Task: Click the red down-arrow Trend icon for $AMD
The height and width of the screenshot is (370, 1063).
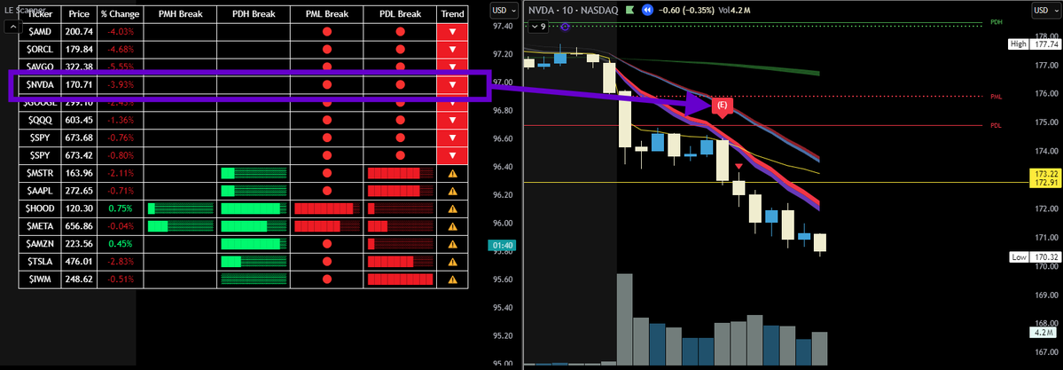Action: point(452,31)
